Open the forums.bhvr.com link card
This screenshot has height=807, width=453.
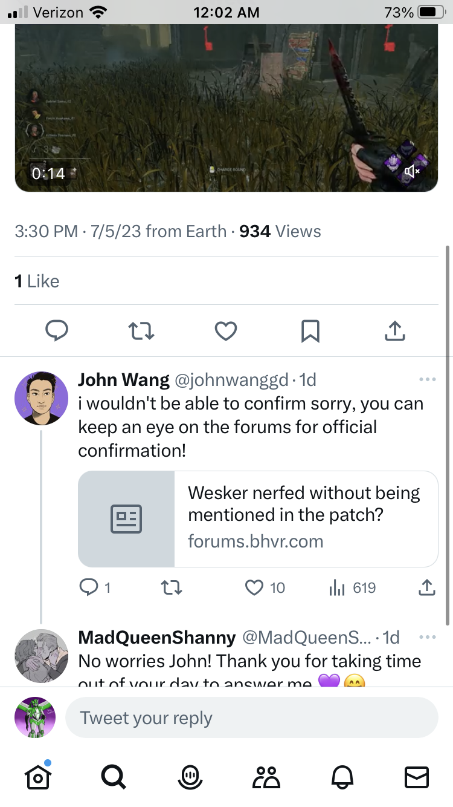pos(258,519)
